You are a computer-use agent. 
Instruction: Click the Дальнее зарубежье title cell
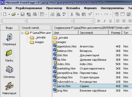point(93,60)
